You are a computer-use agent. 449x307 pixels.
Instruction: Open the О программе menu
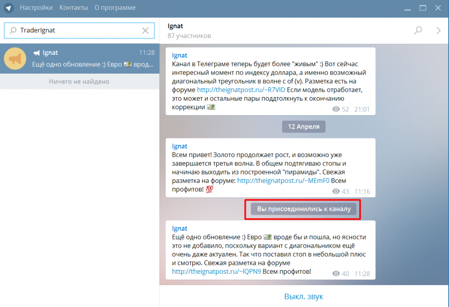click(115, 8)
